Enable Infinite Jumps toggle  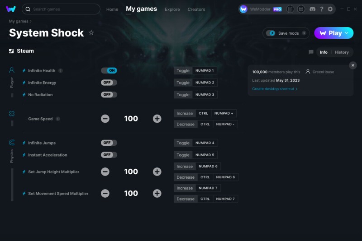(x=109, y=143)
